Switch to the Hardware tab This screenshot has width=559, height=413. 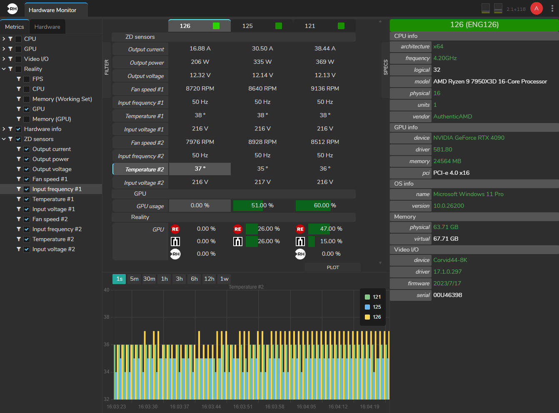click(47, 27)
